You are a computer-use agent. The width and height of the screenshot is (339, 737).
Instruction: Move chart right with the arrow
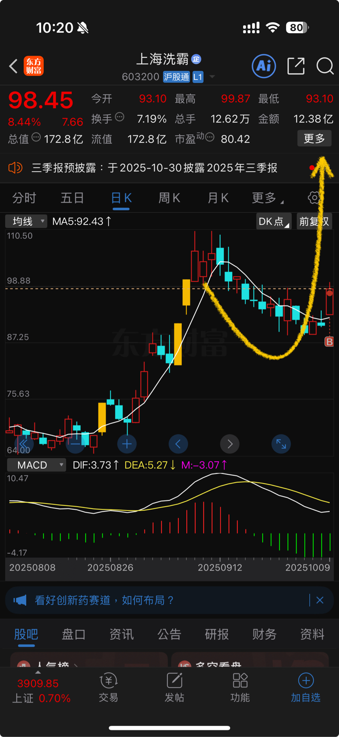click(x=230, y=444)
